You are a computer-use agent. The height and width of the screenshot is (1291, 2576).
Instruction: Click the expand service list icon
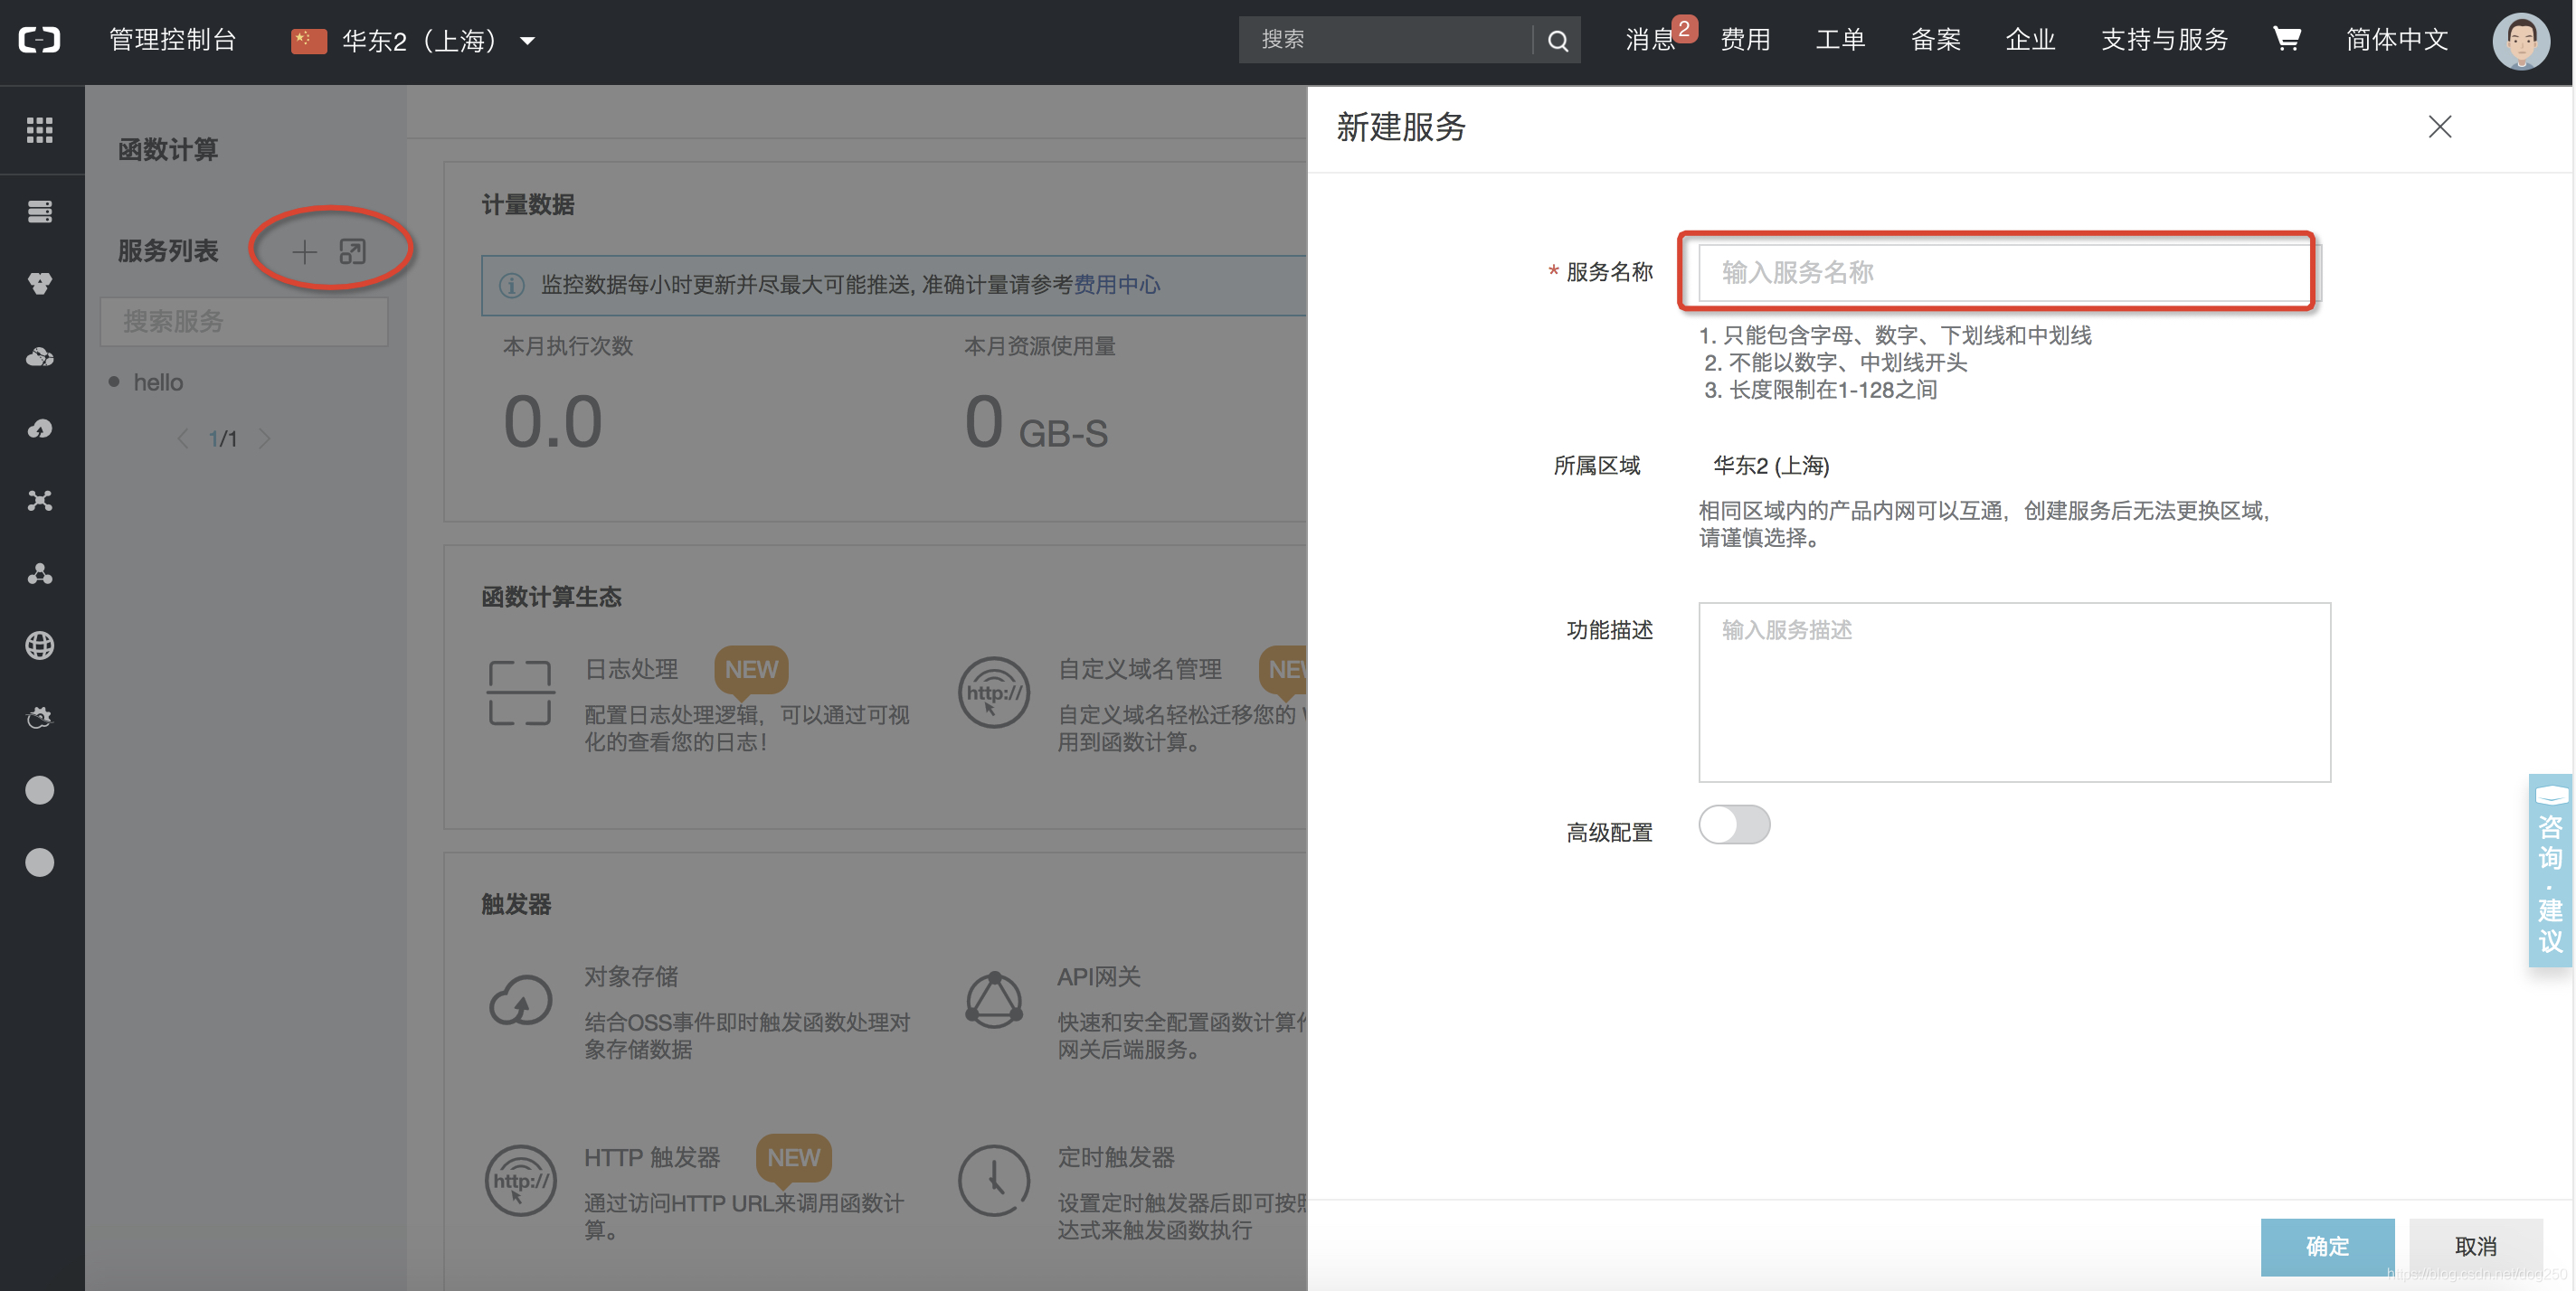352,252
